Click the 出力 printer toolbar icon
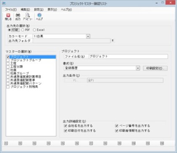This screenshot has width=177, height=153. [x=18, y=16]
